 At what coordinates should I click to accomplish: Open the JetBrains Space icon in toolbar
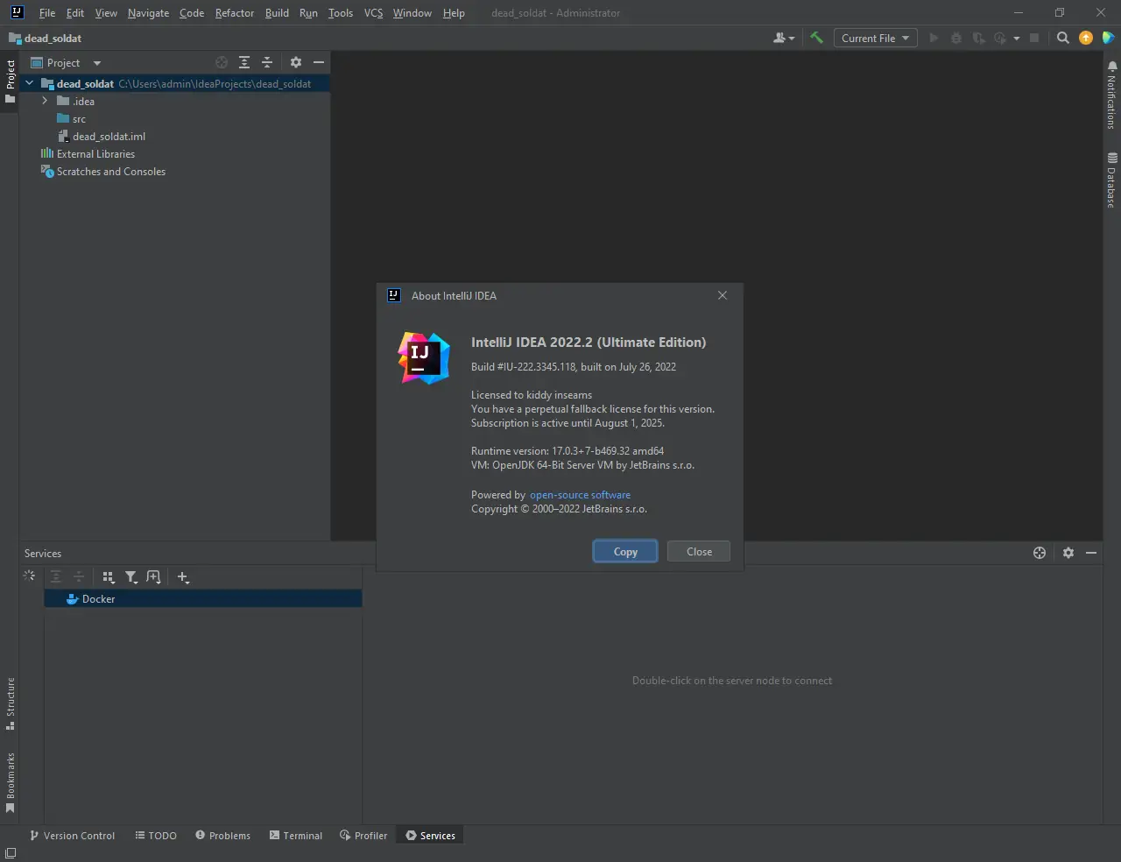pyautogui.click(x=1108, y=38)
